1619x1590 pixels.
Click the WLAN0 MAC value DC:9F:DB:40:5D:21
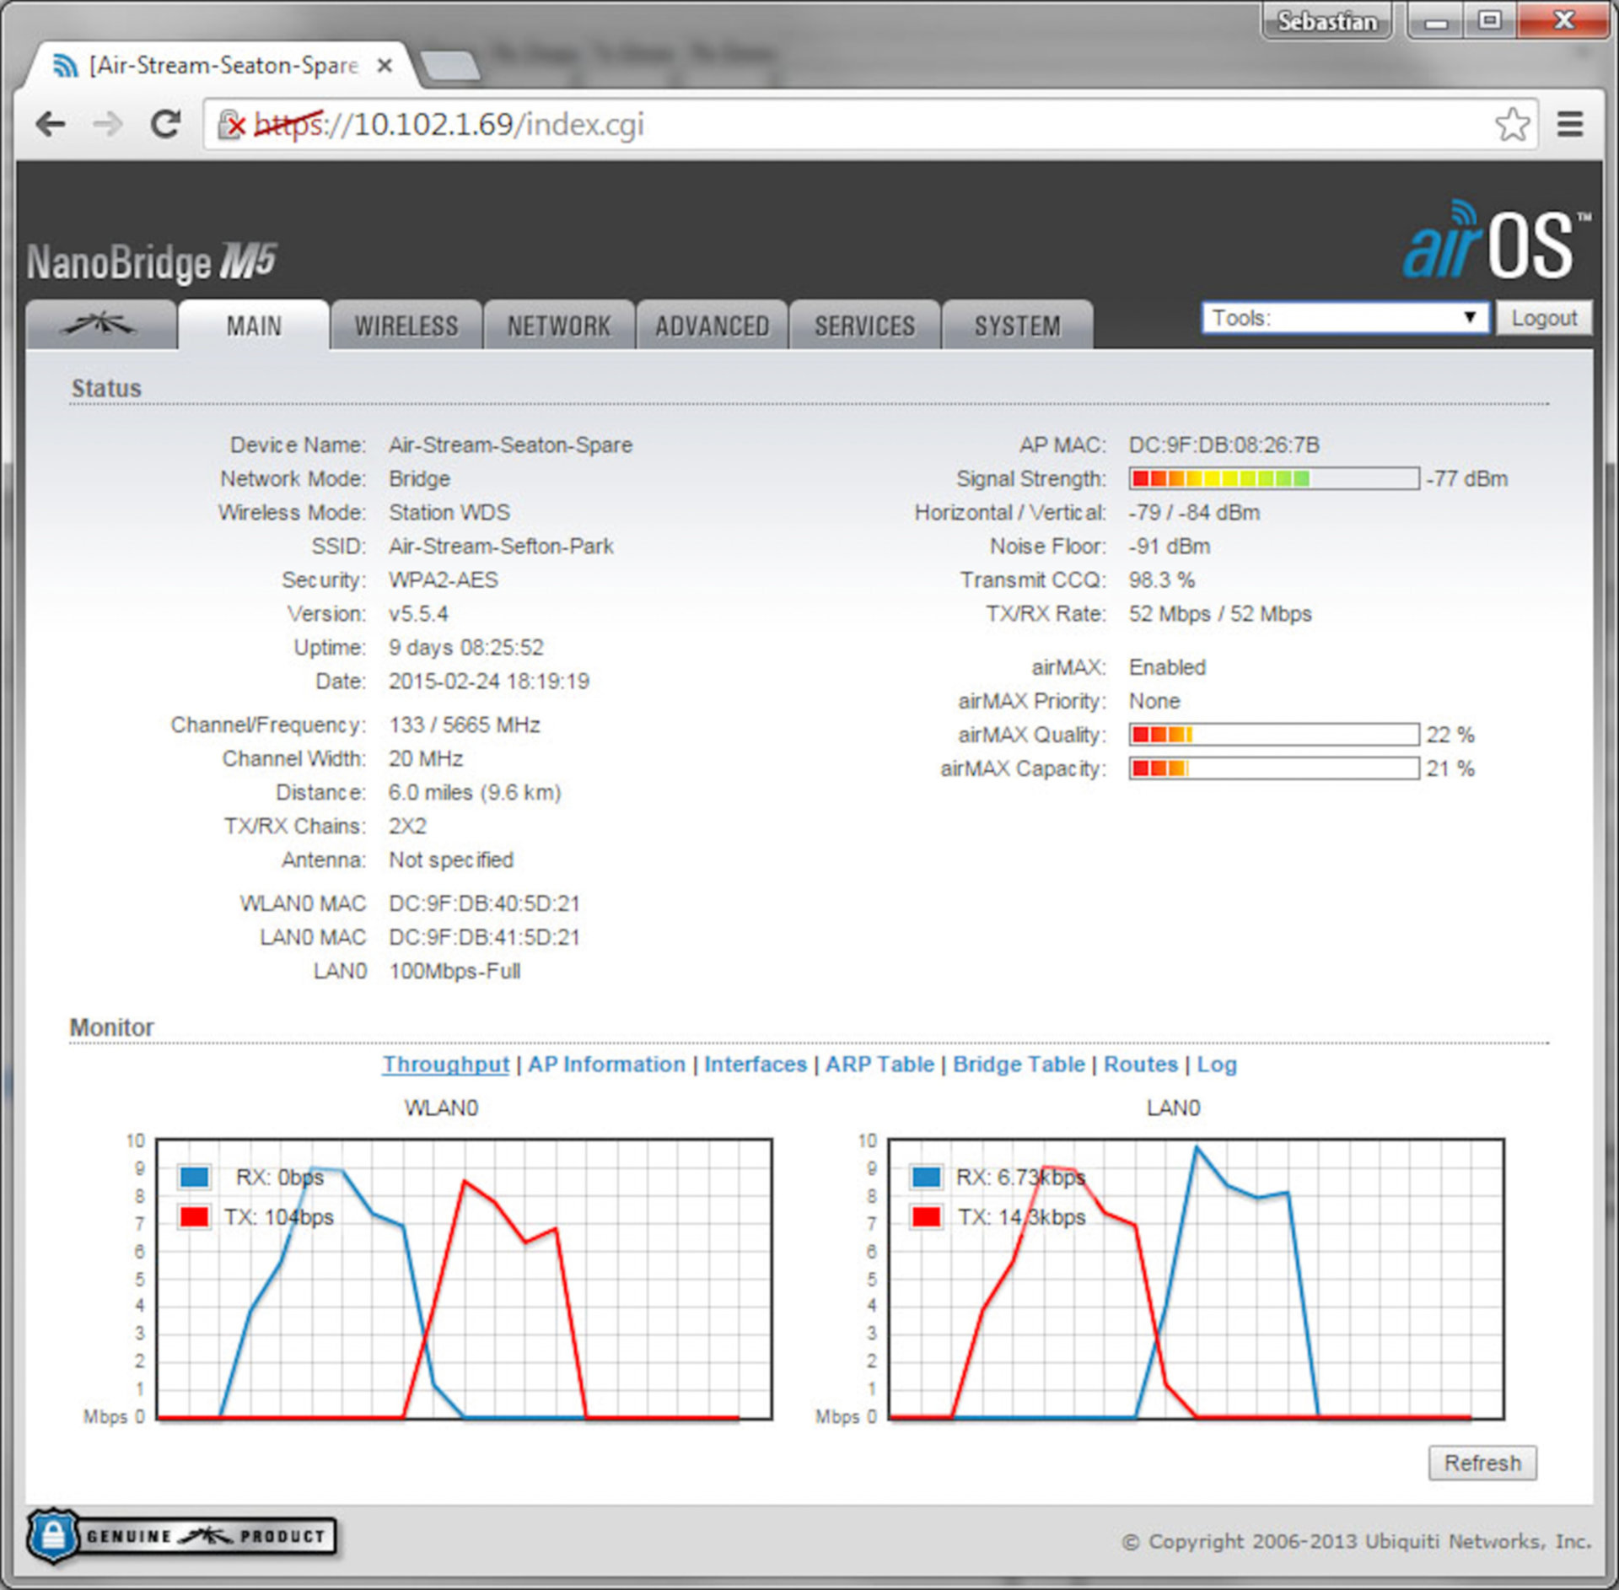[x=484, y=903]
